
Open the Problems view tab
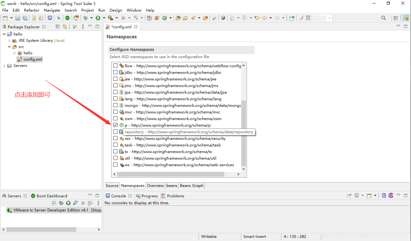pos(173,196)
